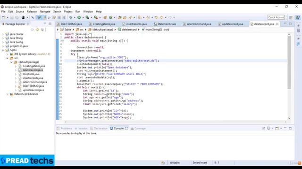Collapse the src folder node

click(7, 58)
